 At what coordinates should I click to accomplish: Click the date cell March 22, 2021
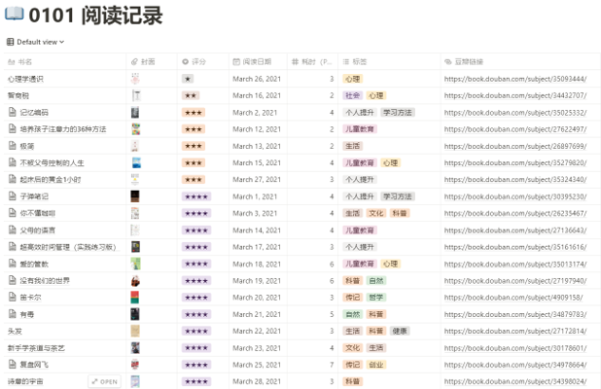(x=257, y=331)
